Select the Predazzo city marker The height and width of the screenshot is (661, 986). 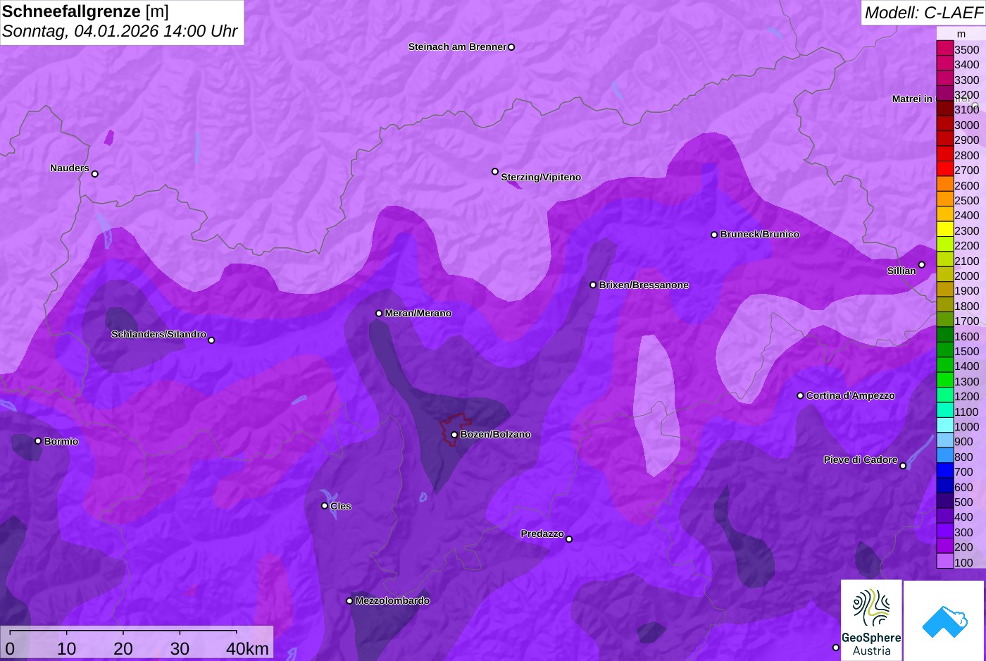[x=569, y=540]
